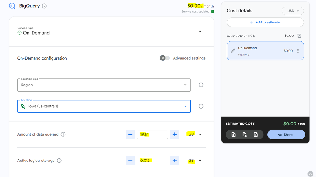Select the On-Demand BigQuery estimate card
Screen dimensions: 316x177
(x=265, y=51)
